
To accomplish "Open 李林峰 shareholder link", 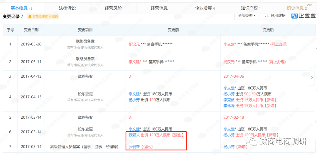I will tap(229, 105).
